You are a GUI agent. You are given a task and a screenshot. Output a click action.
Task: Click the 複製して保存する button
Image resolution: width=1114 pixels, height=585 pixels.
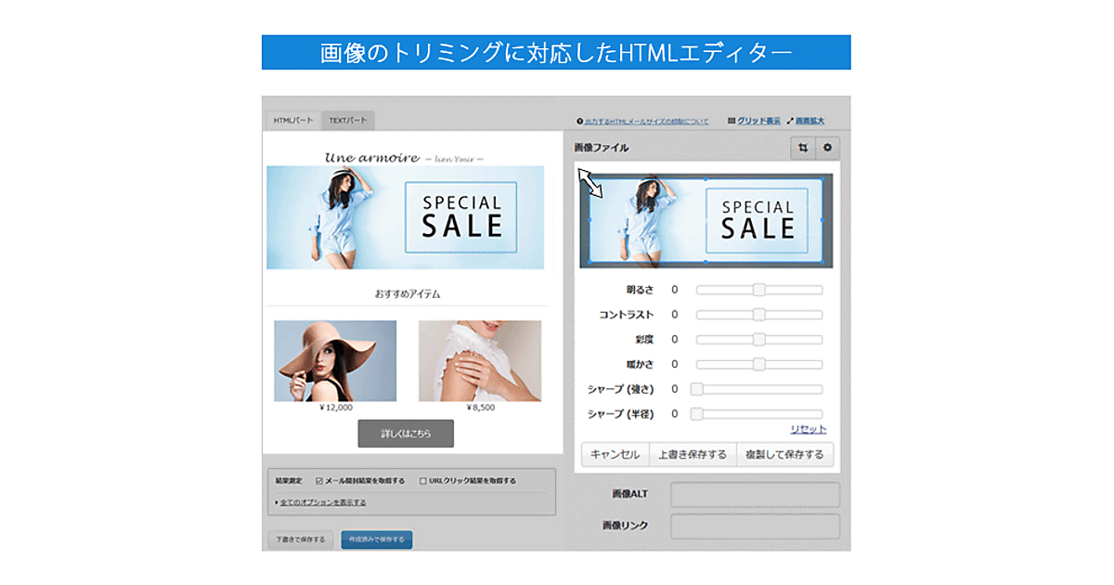coord(785,454)
